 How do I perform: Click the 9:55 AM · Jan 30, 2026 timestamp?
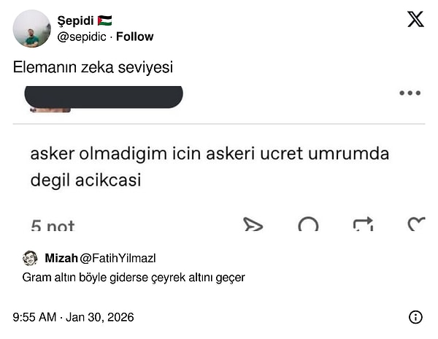[x=73, y=317]
